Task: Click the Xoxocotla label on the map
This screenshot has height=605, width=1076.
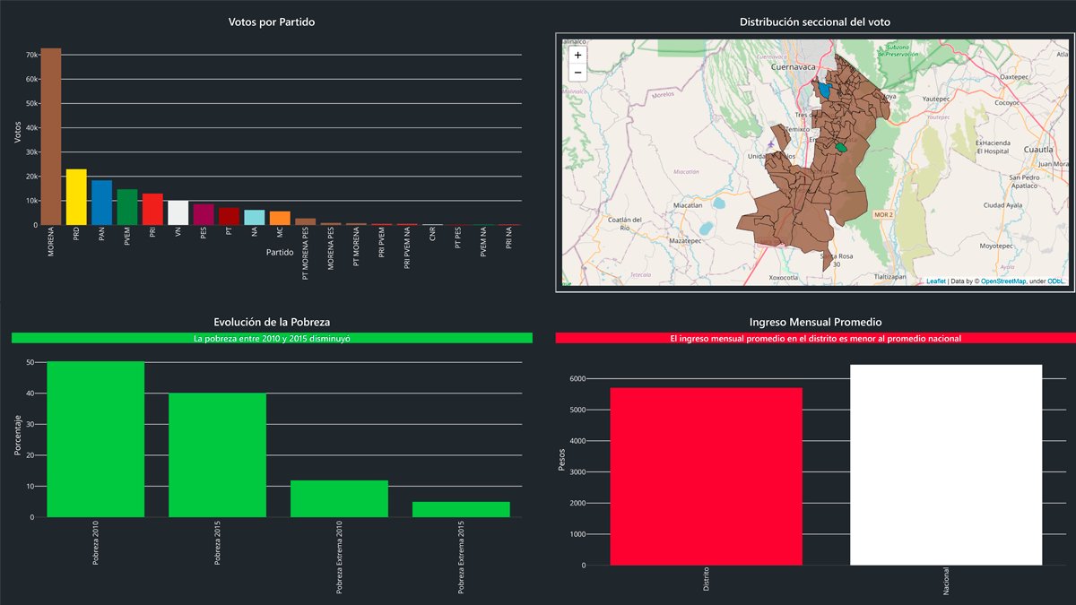Action: tap(783, 278)
